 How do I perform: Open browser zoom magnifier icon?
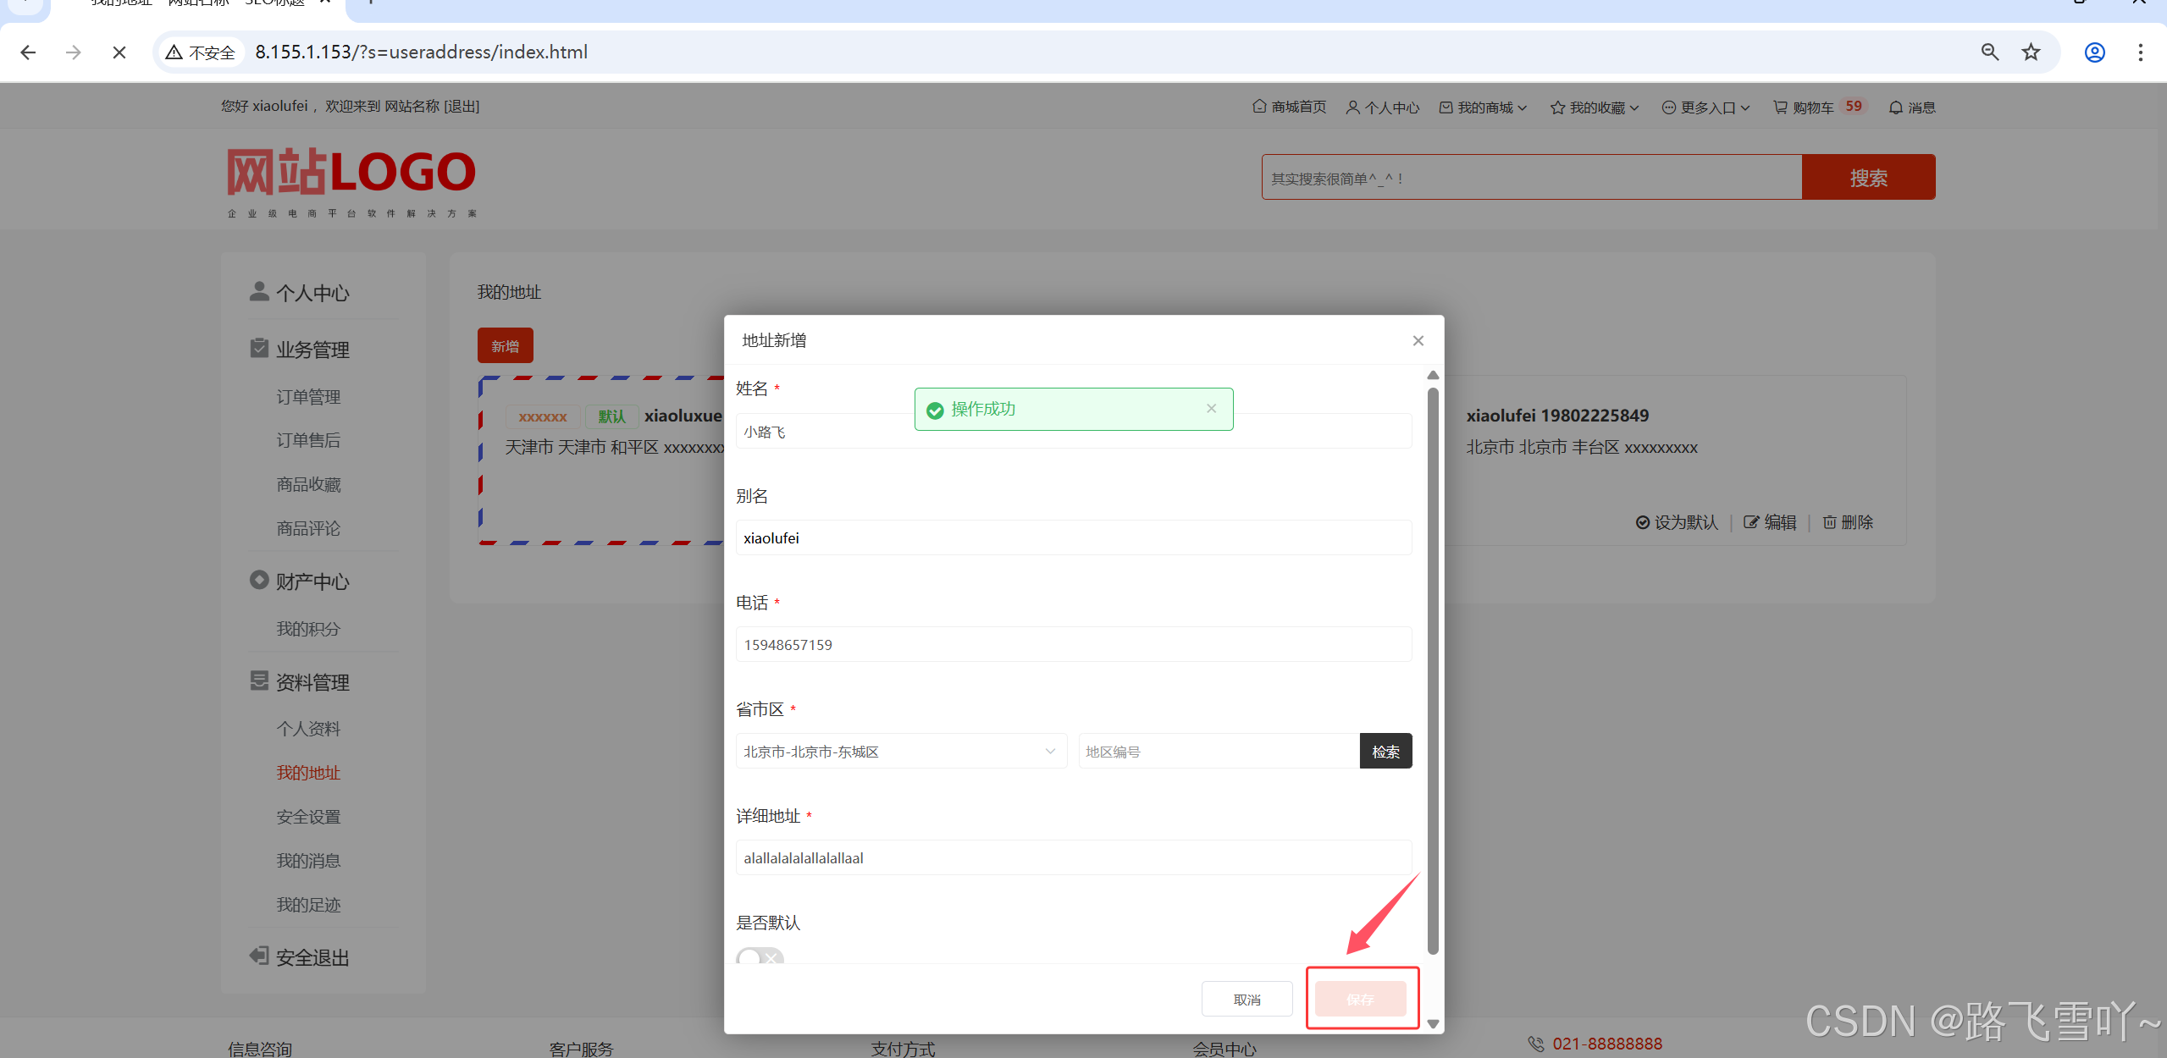[x=1990, y=52]
